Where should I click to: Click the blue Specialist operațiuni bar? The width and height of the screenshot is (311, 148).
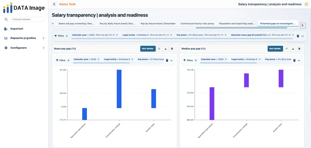(x=84, y=114)
